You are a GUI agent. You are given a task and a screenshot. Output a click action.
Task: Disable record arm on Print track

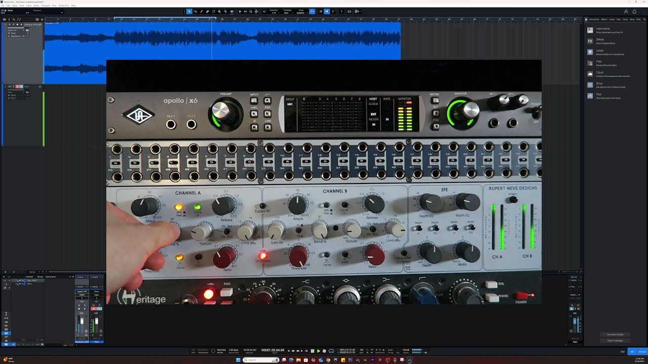point(17,86)
